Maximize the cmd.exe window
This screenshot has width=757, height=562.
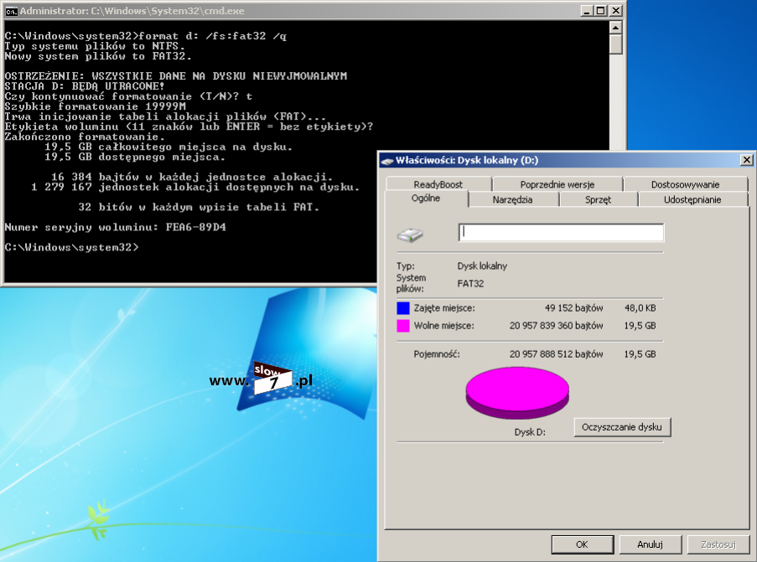(600, 11)
